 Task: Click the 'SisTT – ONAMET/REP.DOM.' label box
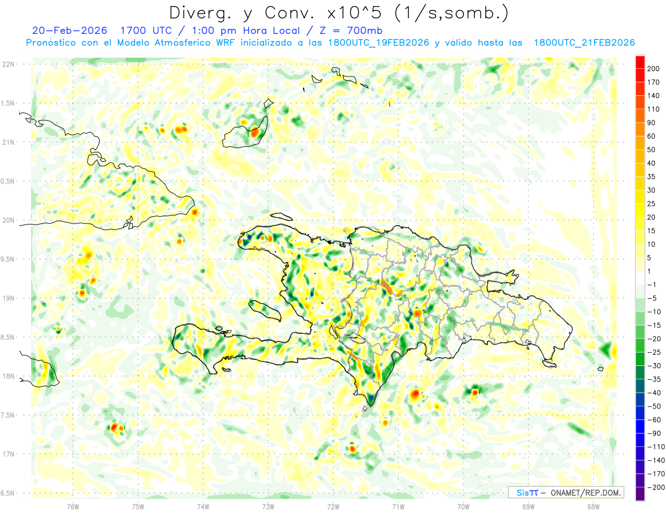[x=566, y=492]
